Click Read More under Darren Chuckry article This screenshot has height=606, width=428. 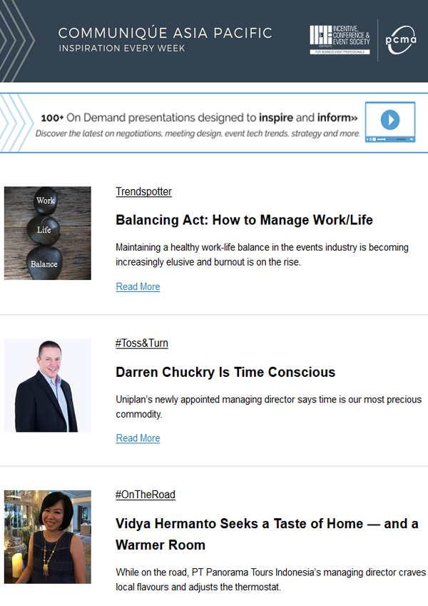pos(138,438)
